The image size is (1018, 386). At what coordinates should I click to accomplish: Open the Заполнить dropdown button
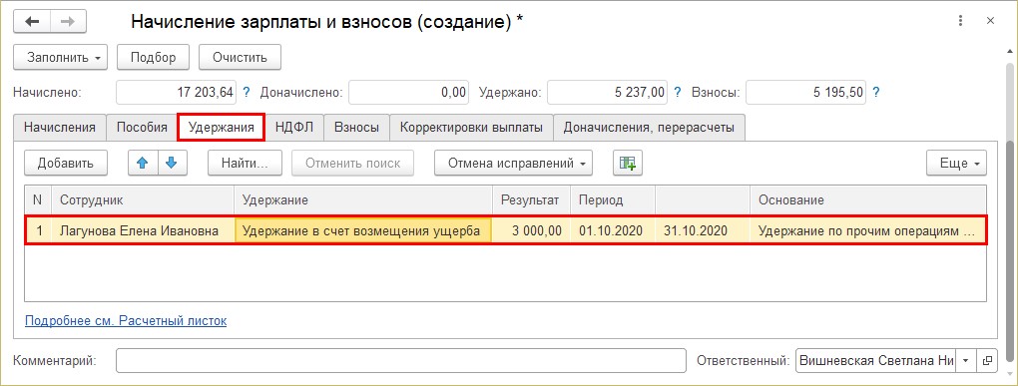coord(60,57)
